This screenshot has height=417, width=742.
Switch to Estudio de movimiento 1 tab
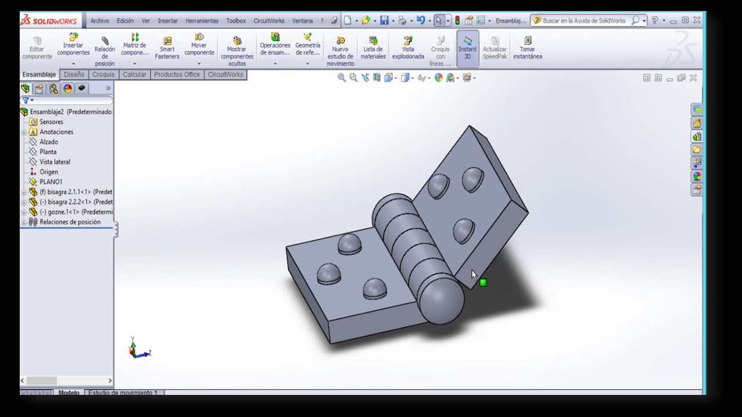point(125,393)
